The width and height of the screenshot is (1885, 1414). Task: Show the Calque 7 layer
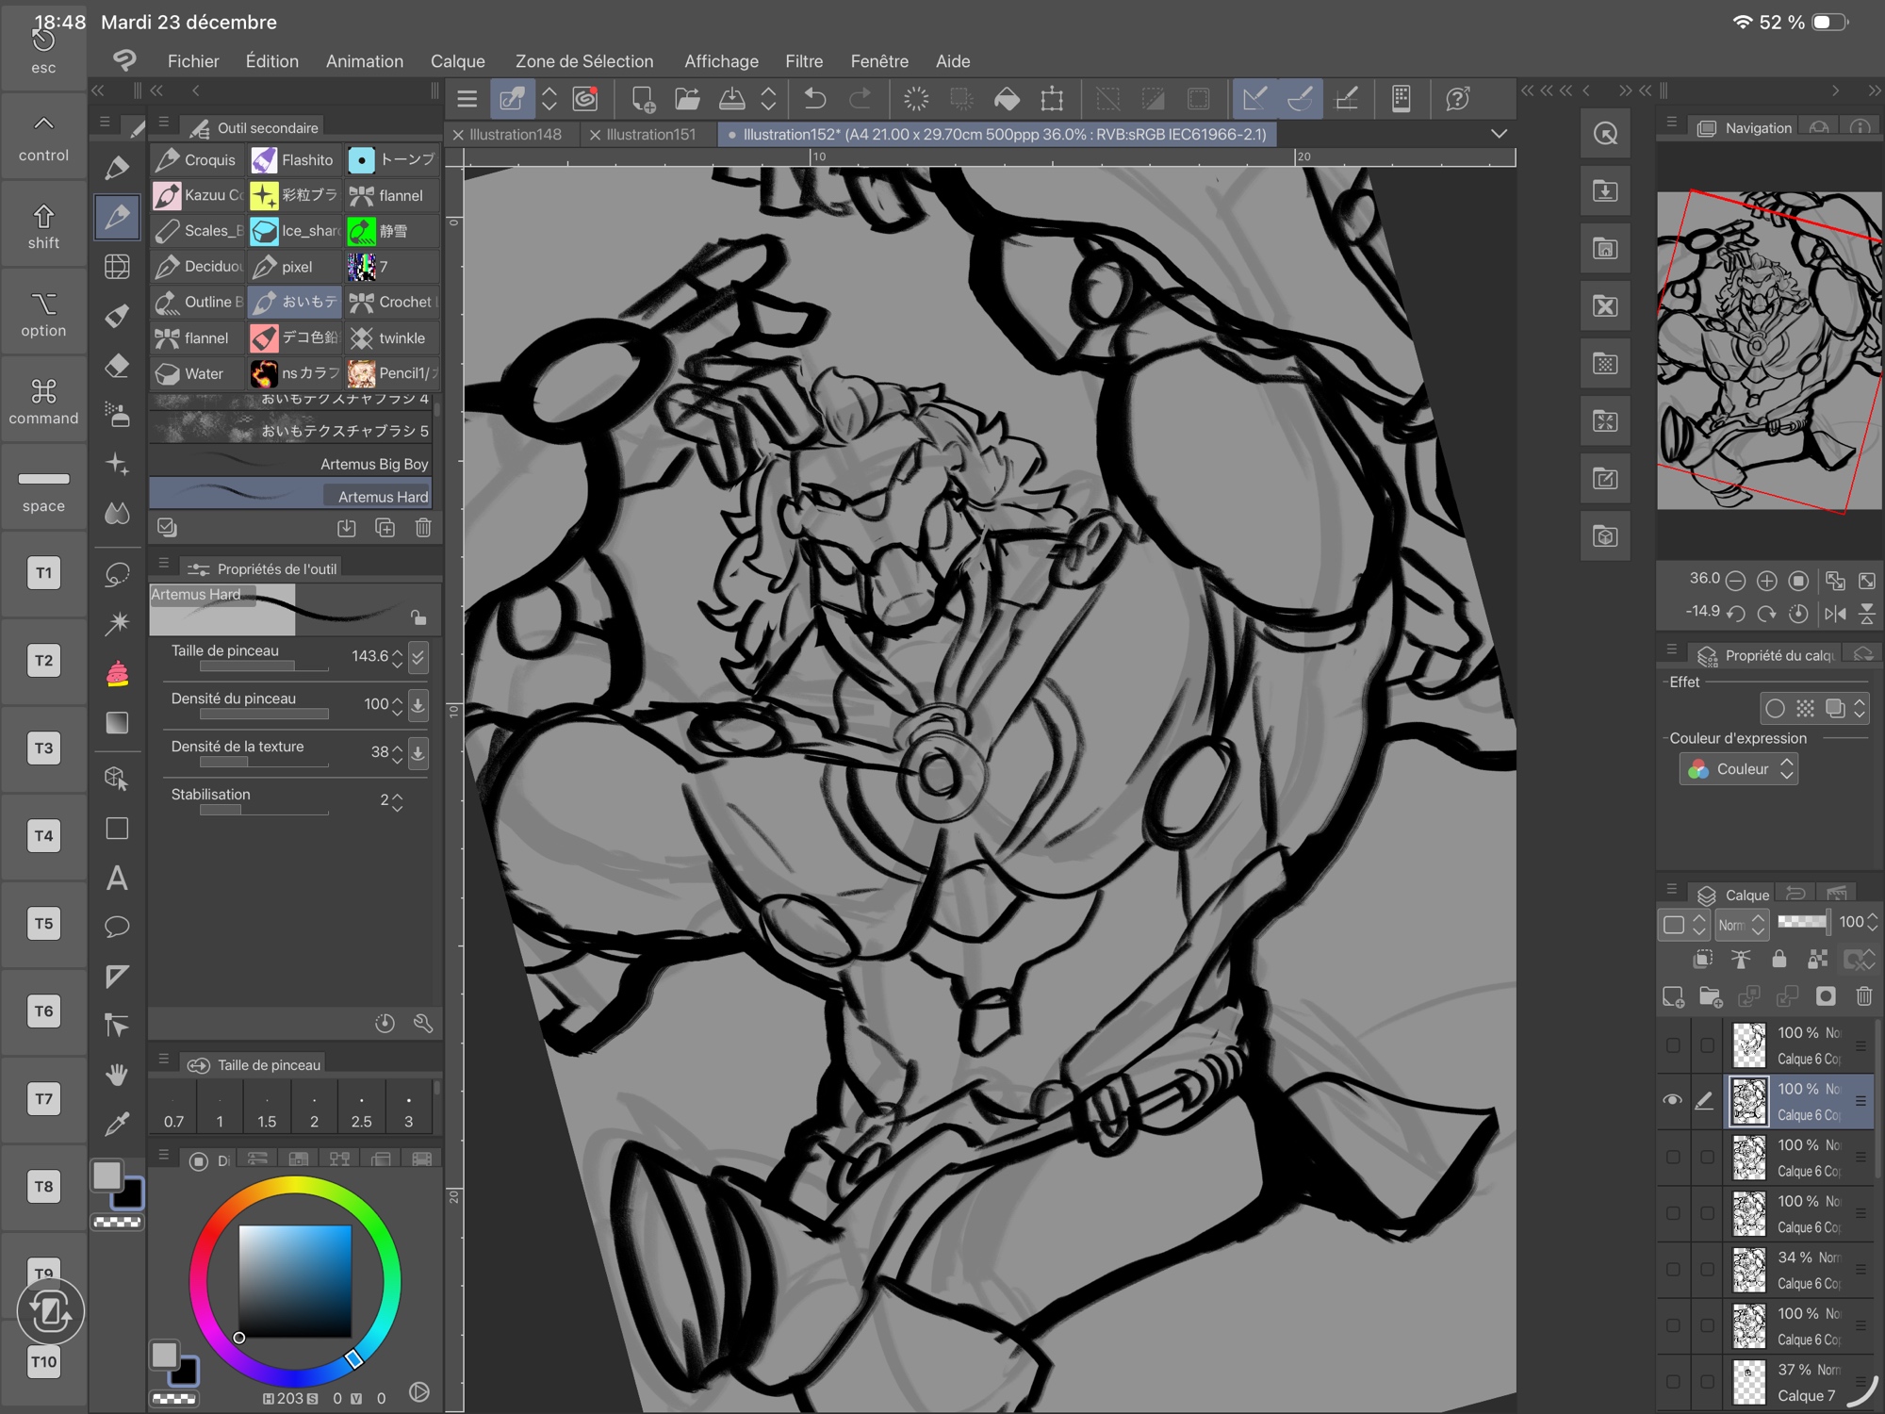tap(1672, 1382)
